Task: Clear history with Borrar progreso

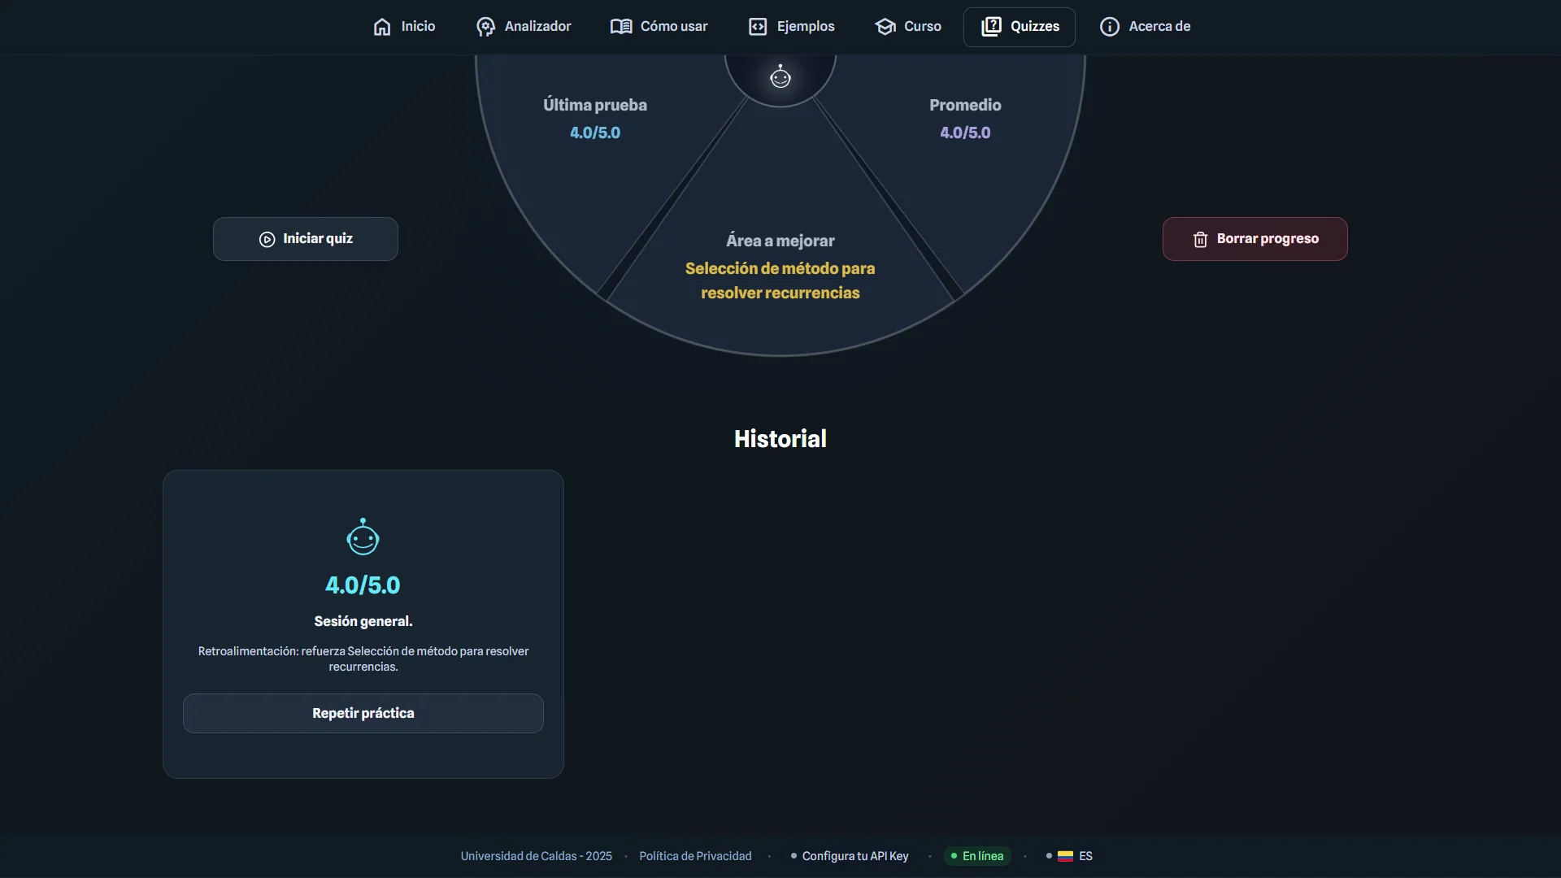Action: (1255, 239)
